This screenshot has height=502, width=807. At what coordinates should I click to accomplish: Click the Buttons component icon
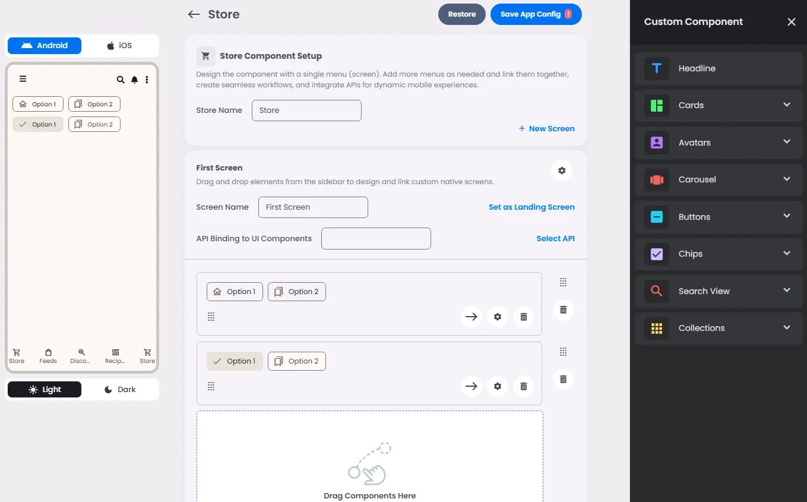[657, 217]
